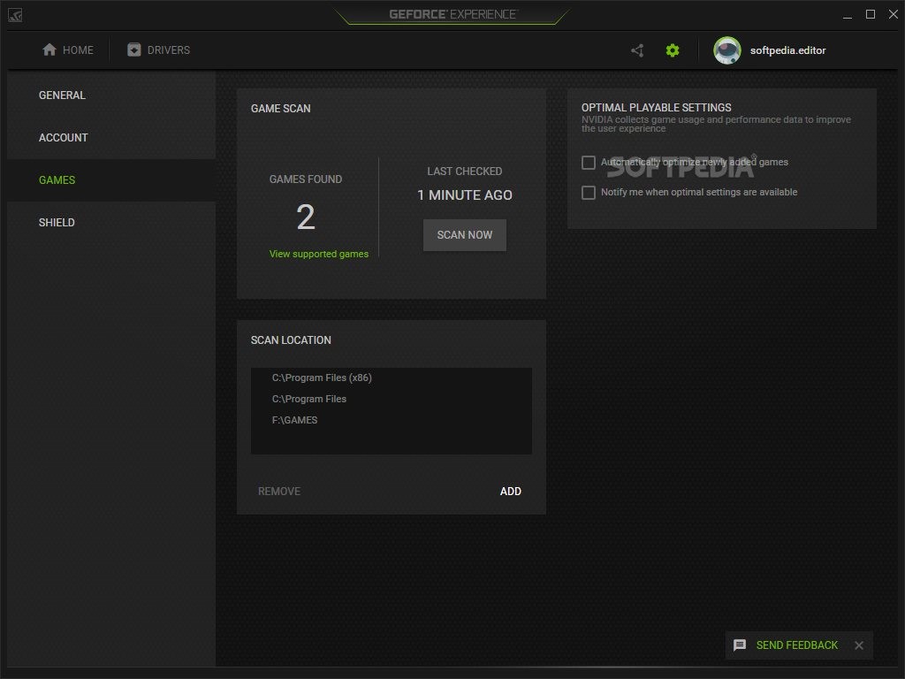Close the GeForce Experience window
This screenshot has width=905, height=679.
[893, 14]
